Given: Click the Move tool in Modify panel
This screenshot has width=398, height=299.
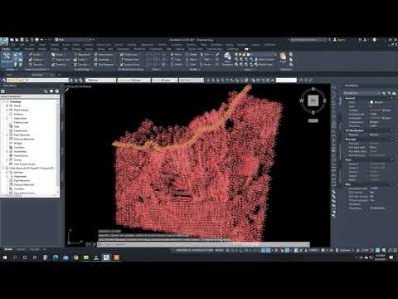Looking at the screenshot, I should [x=177, y=55].
